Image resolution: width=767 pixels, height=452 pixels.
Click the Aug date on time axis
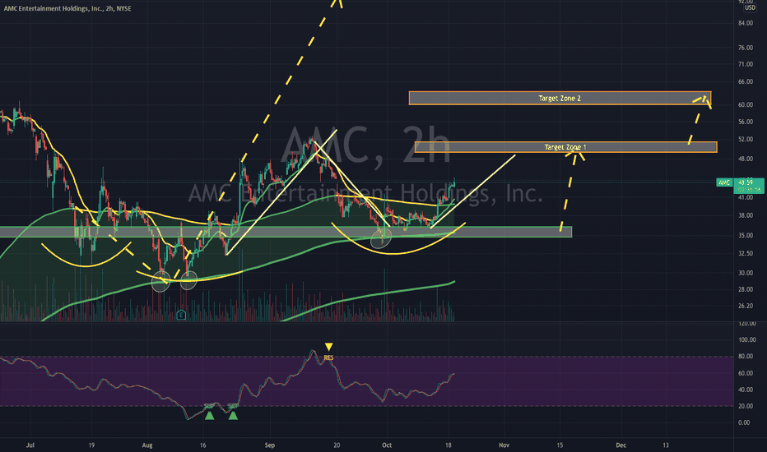[x=147, y=445]
